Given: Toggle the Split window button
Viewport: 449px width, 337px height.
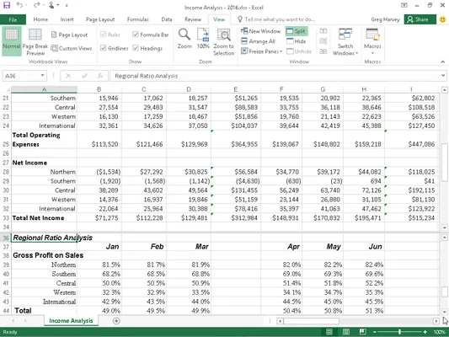Looking at the screenshot, I should (x=297, y=31).
